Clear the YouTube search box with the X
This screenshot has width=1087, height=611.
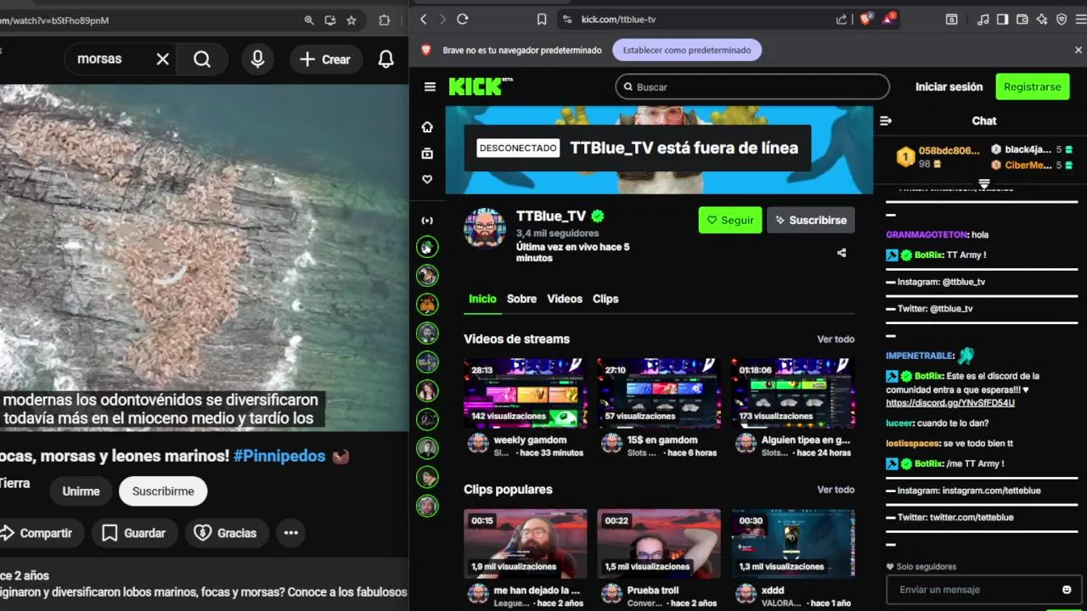tap(163, 59)
